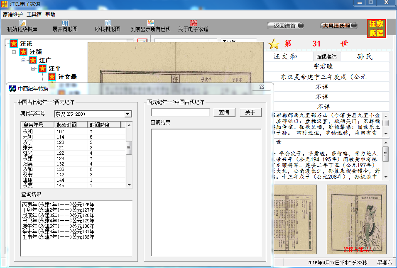This screenshot has width=397, height=268.
Task: Collapse the 汪颢 tree node
Action: click(13, 52)
